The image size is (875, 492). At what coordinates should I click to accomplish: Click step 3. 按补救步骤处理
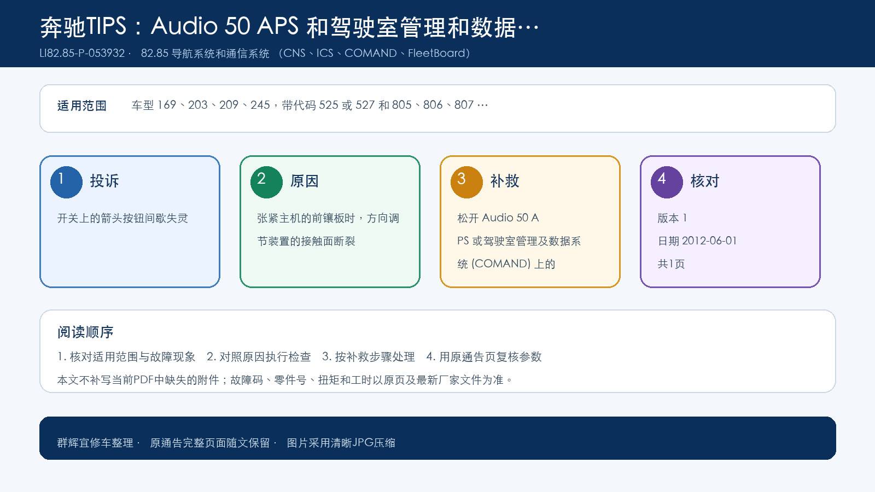pos(369,357)
